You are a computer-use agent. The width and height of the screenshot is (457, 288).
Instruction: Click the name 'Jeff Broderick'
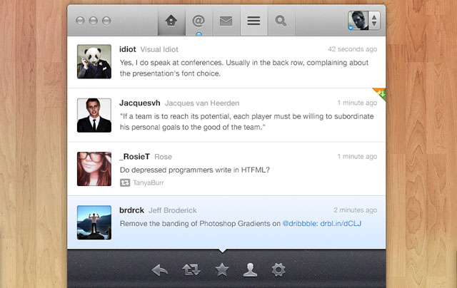[x=173, y=210]
